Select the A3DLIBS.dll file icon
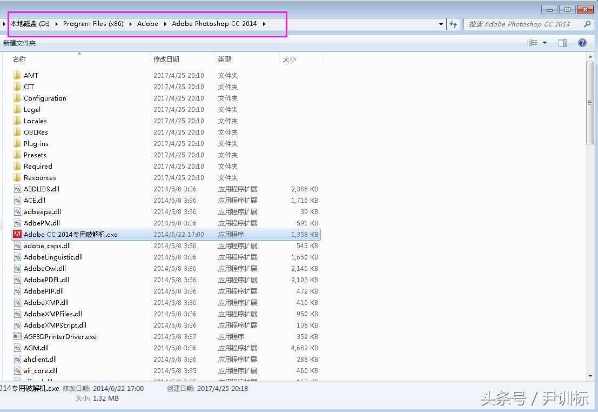Viewport: 598px width, 412px height. [16, 189]
